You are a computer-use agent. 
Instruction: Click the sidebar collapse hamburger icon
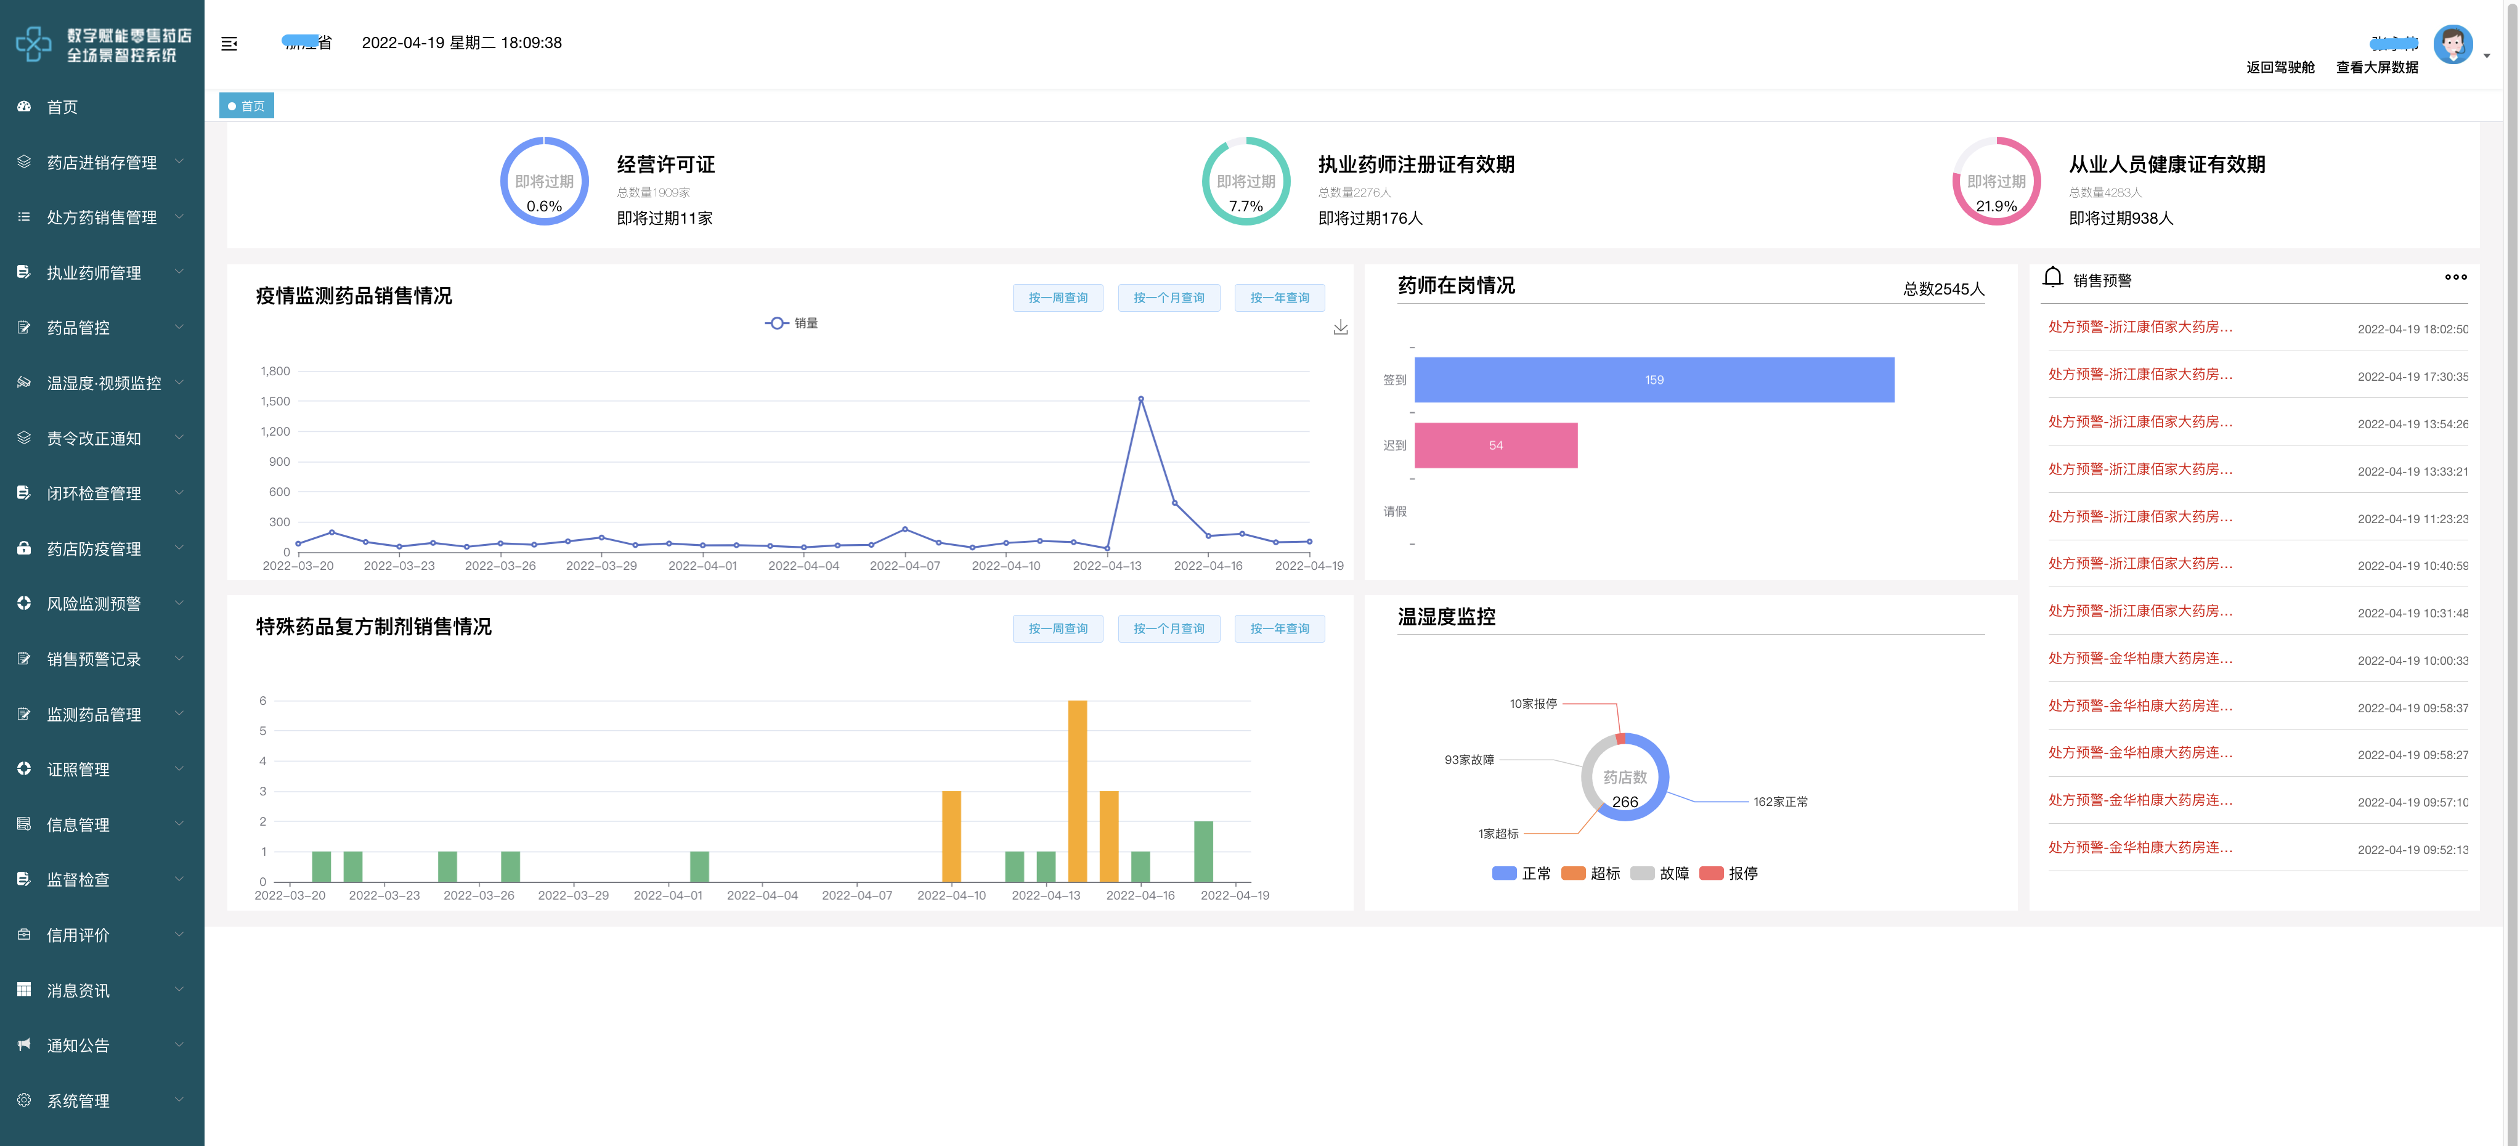click(x=229, y=43)
